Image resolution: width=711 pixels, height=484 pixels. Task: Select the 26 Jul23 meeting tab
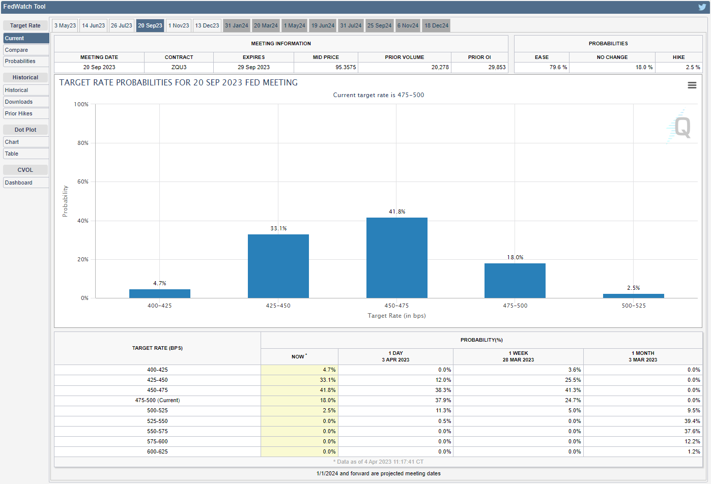pyautogui.click(x=122, y=25)
